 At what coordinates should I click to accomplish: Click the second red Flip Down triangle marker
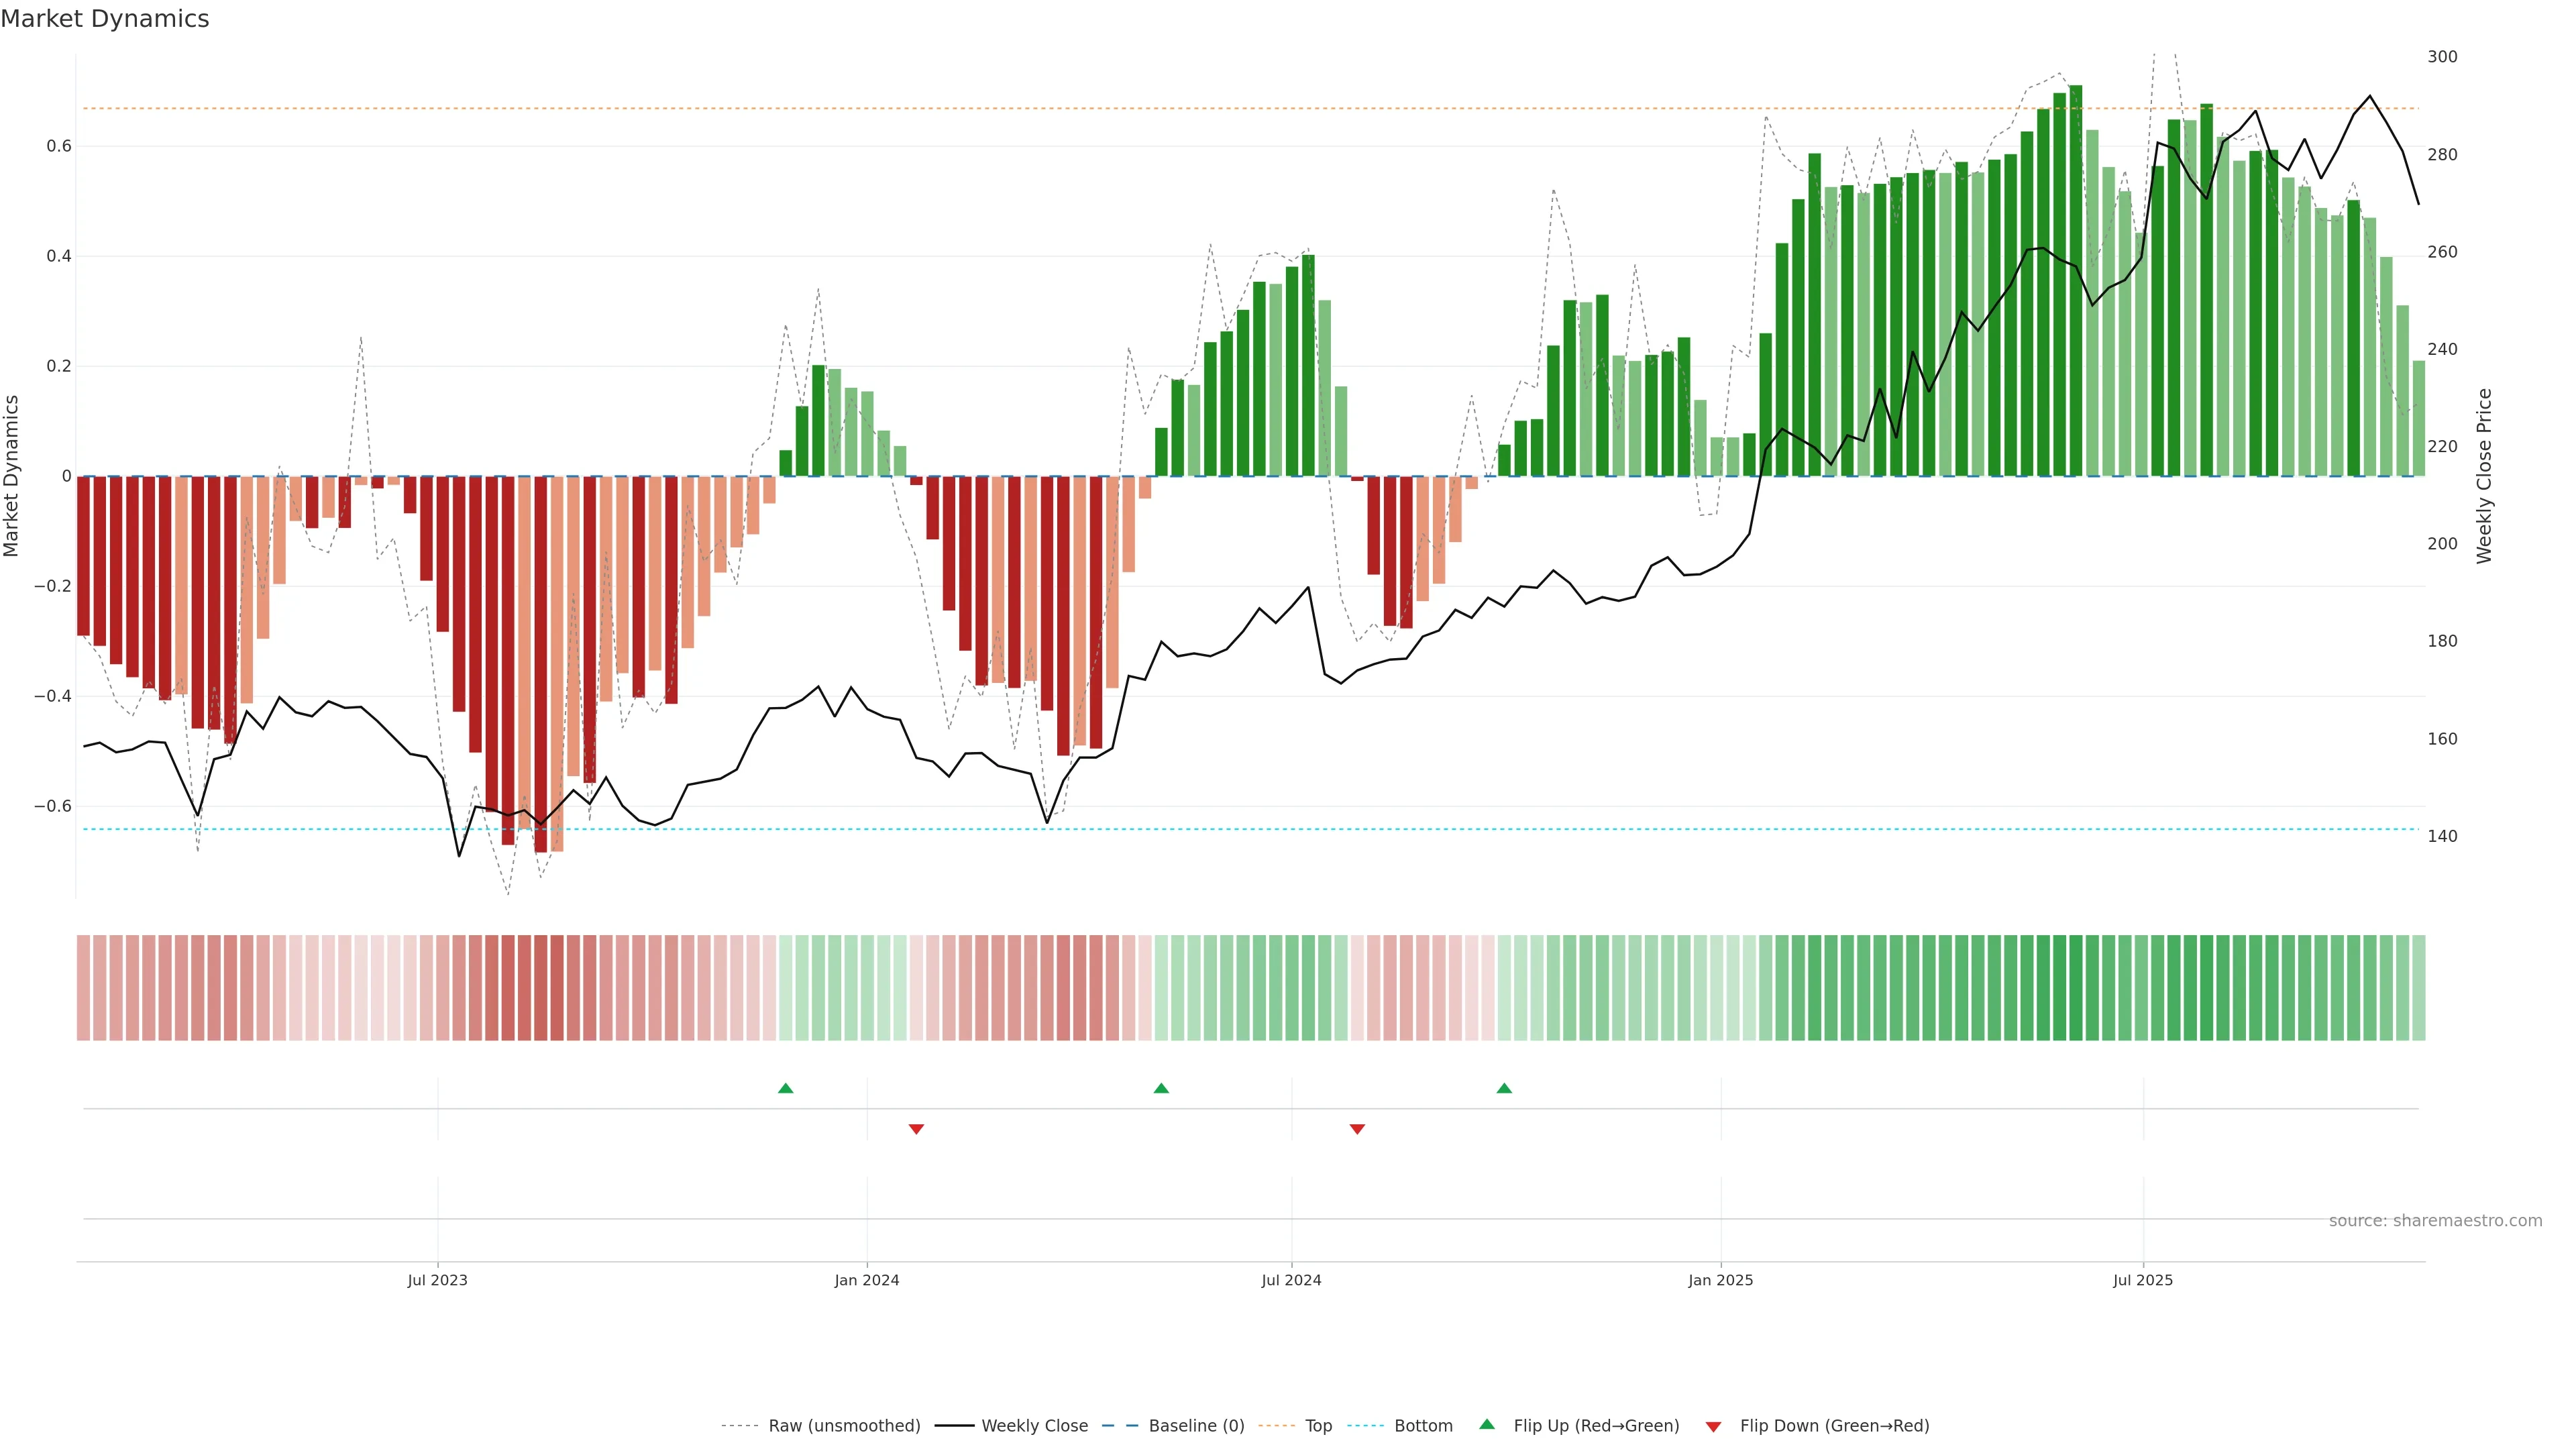(x=1357, y=1129)
